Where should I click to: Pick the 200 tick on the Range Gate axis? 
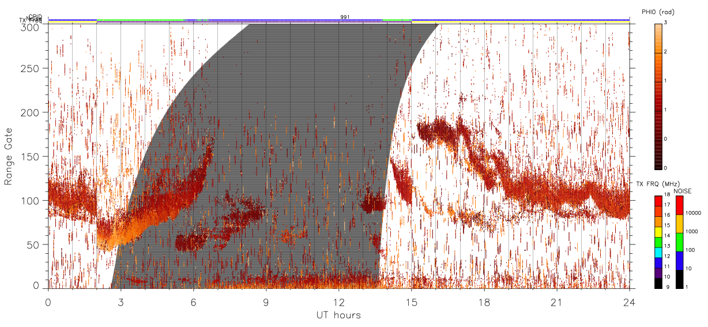coord(31,112)
